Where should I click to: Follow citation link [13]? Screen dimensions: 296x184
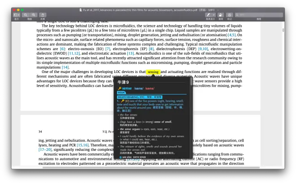[130, 53]
